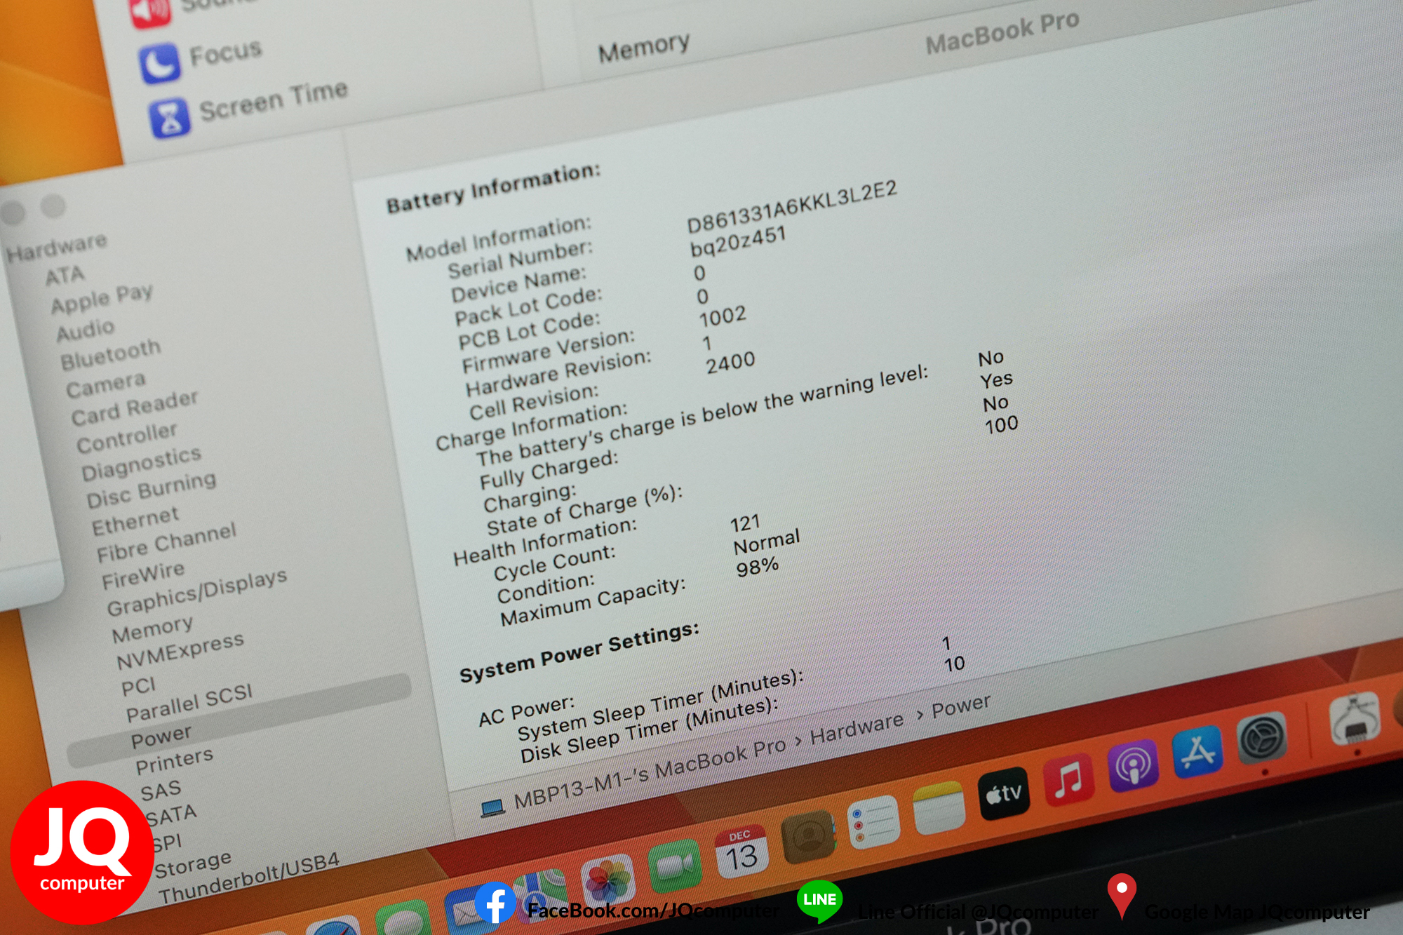Click the laptop icon in the path bar
The width and height of the screenshot is (1403, 935).
tap(492, 808)
